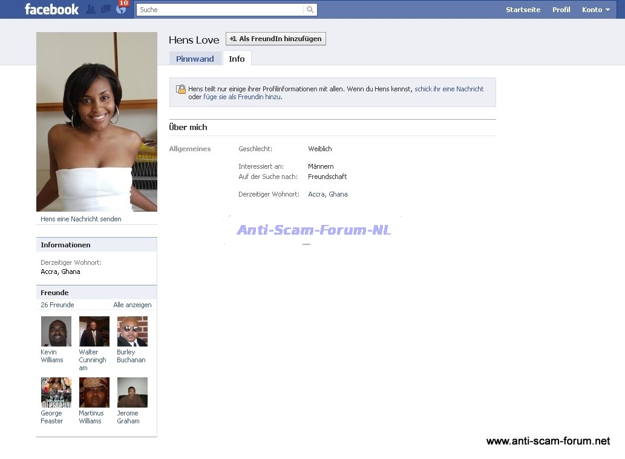Viewport: 625px width, 459px height.
Task: Open Profil in top bar
Action: pyautogui.click(x=561, y=10)
